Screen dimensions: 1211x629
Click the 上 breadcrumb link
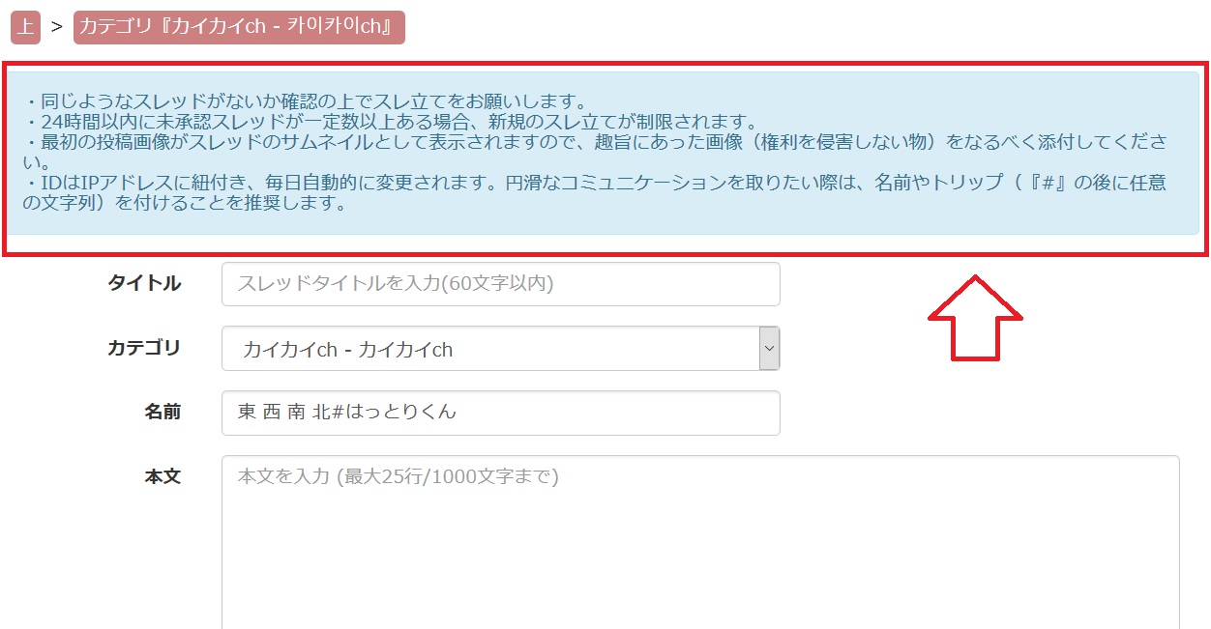[25, 27]
